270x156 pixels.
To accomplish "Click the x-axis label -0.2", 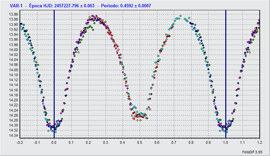I will [x=20, y=142].
